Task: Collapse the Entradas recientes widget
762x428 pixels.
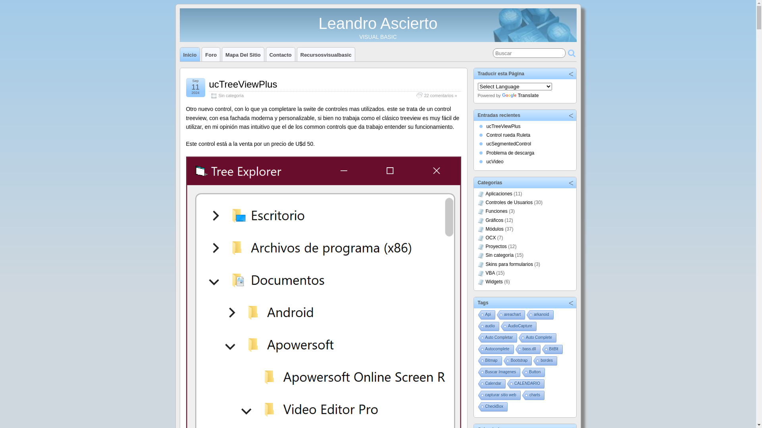Action: 571,116
